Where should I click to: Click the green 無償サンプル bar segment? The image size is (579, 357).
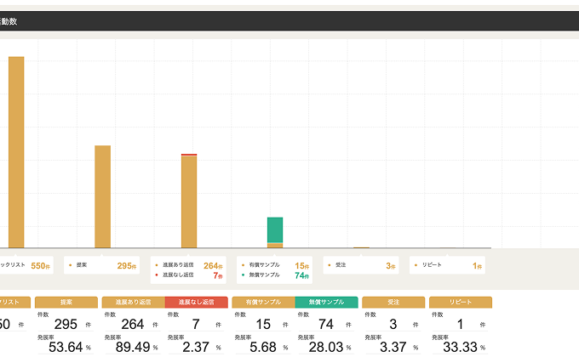coord(275,229)
